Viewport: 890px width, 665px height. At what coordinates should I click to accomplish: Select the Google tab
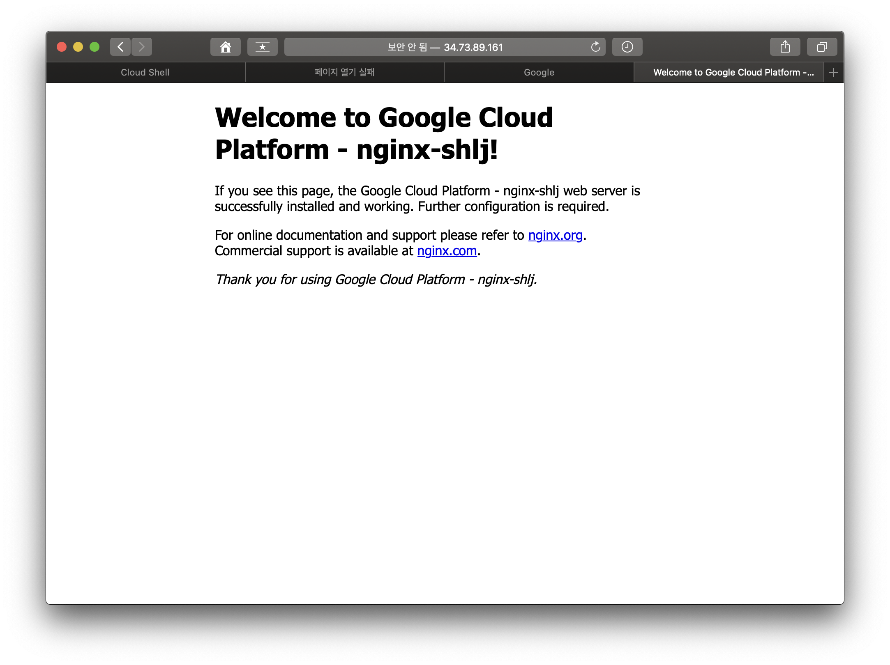tap(539, 73)
